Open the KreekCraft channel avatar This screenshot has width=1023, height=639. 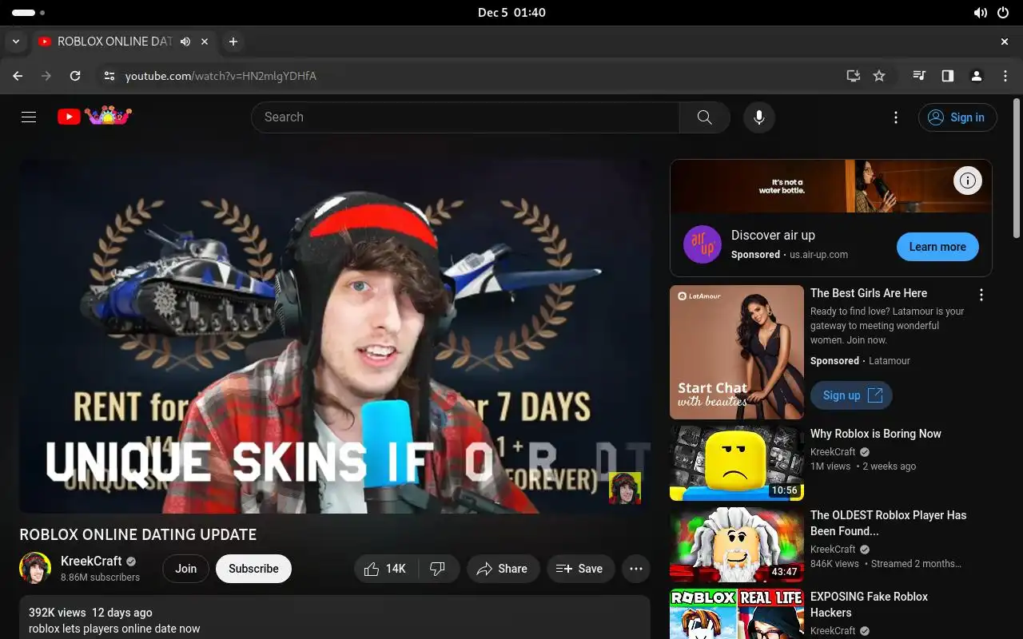[35, 568]
